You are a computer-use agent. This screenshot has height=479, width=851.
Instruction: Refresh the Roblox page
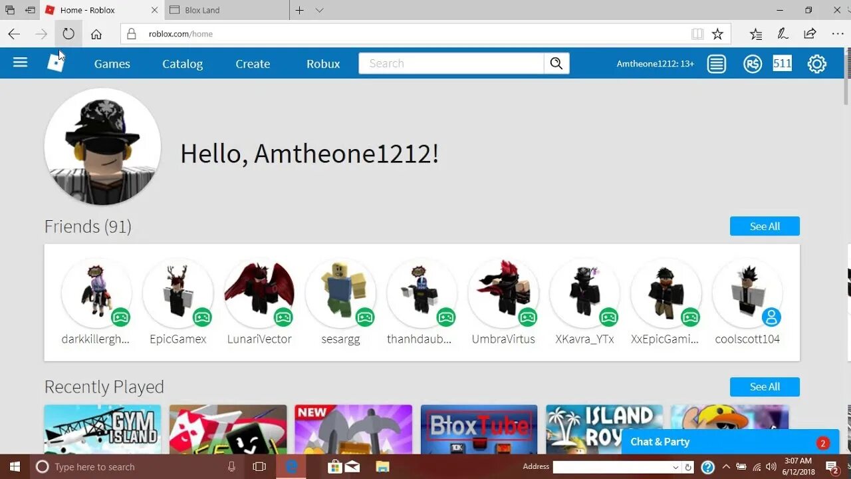click(x=68, y=34)
